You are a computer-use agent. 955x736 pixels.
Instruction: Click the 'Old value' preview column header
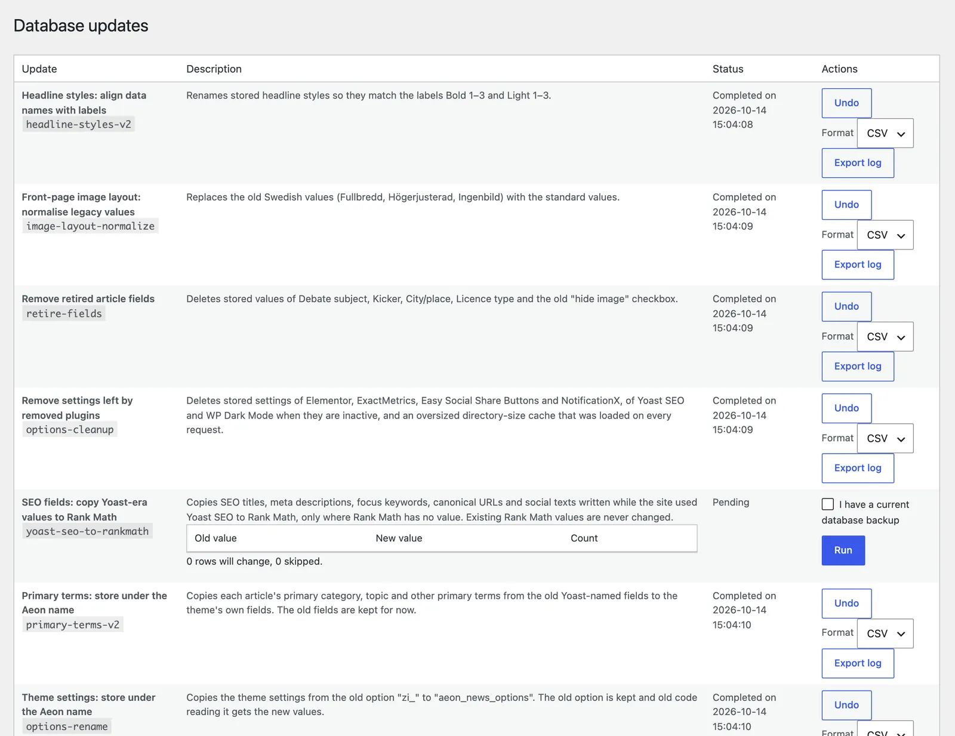pyautogui.click(x=215, y=538)
